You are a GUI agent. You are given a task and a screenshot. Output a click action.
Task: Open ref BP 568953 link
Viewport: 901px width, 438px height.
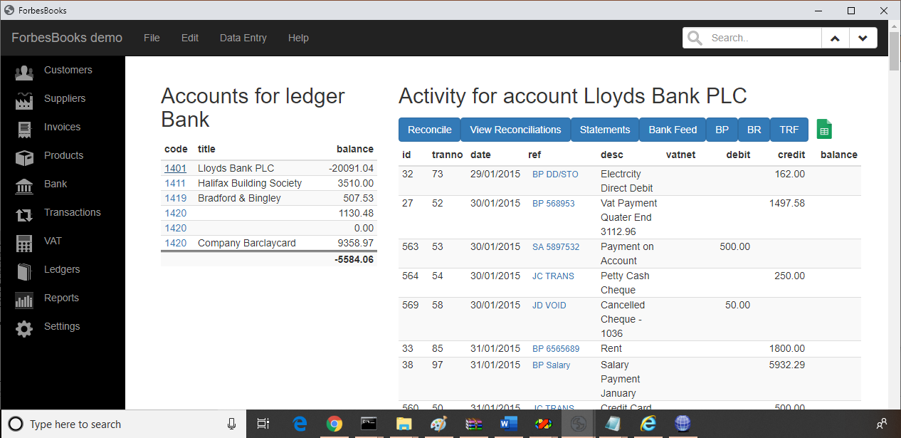click(554, 204)
